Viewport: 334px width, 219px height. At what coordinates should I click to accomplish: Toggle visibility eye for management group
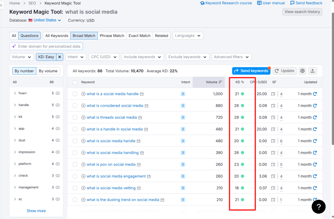click(x=58, y=187)
